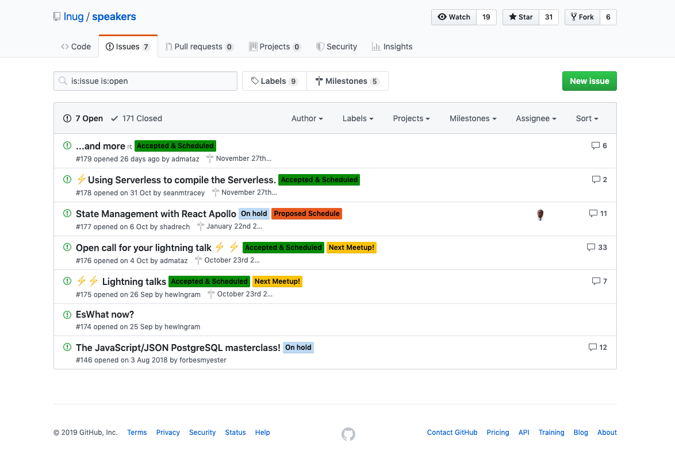The width and height of the screenshot is (675, 455).
Task: Open the 12 comments on PostgreSQL masterclass
Action: tap(597, 348)
